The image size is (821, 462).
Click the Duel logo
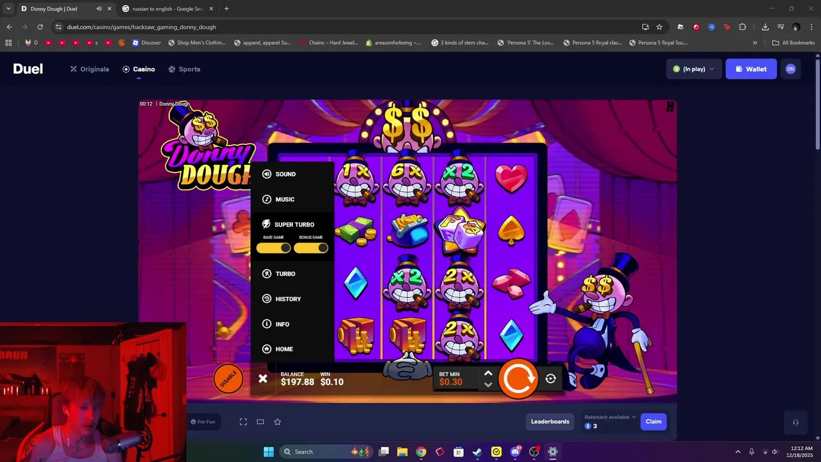click(x=28, y=69)
